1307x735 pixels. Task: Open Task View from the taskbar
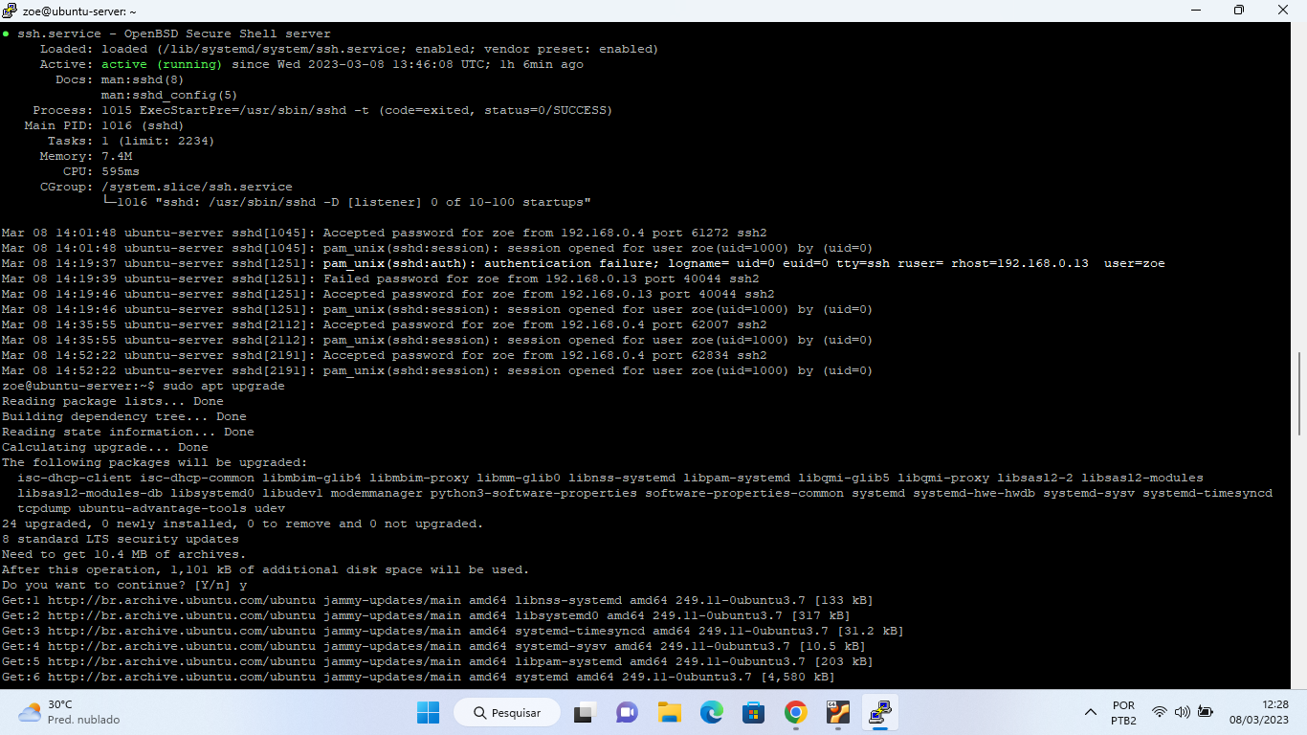coord(584,713)
